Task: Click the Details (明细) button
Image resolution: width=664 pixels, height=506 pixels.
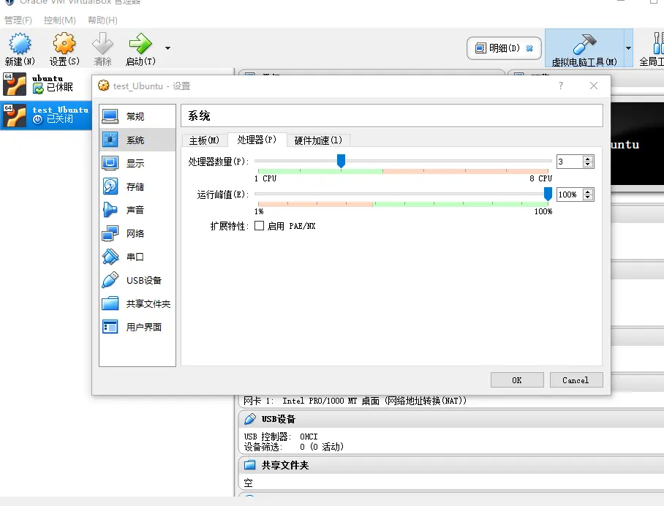Action: point(504,48)
